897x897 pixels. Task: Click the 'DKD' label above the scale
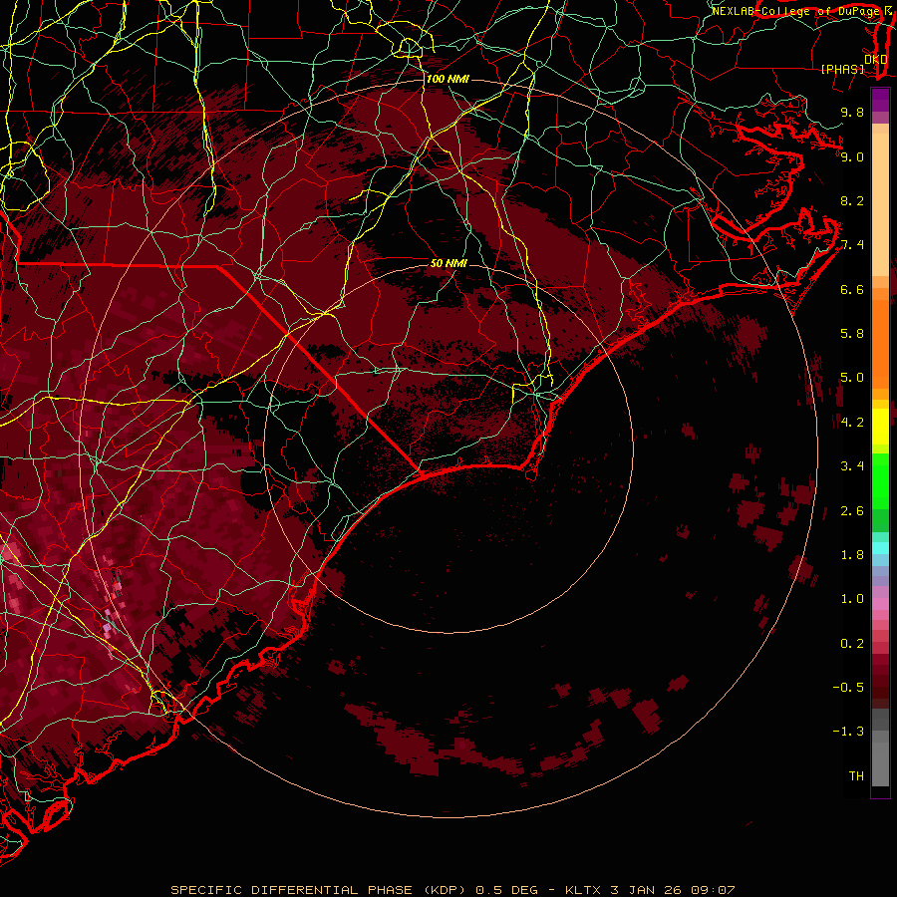point(876,60)
